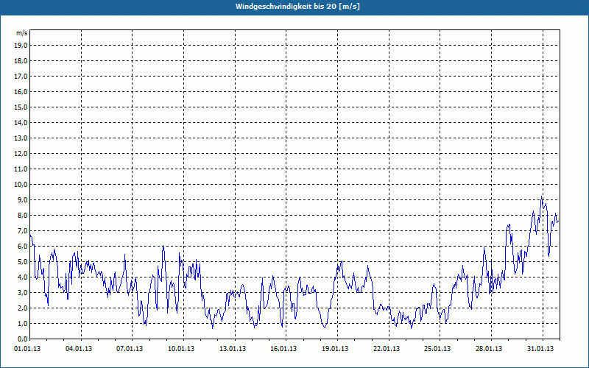This screenshot has width=589, height=368.
Task: Select the 3,0 y-axis value
Action: (22, 292)
